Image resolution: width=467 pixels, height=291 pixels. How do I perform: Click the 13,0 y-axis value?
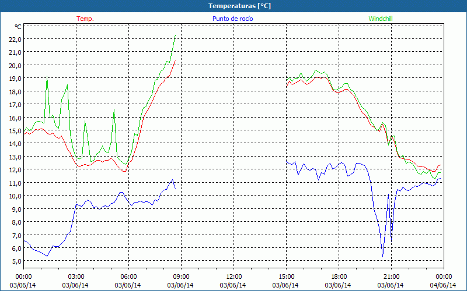[15, 157]
